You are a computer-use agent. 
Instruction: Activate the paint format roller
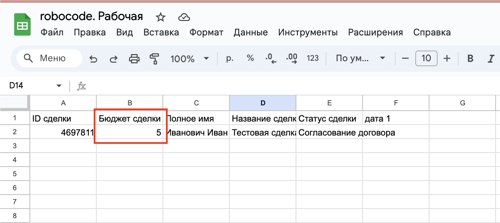155,59
